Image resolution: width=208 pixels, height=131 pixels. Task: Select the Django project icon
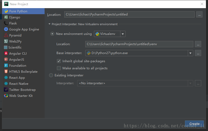6,17
